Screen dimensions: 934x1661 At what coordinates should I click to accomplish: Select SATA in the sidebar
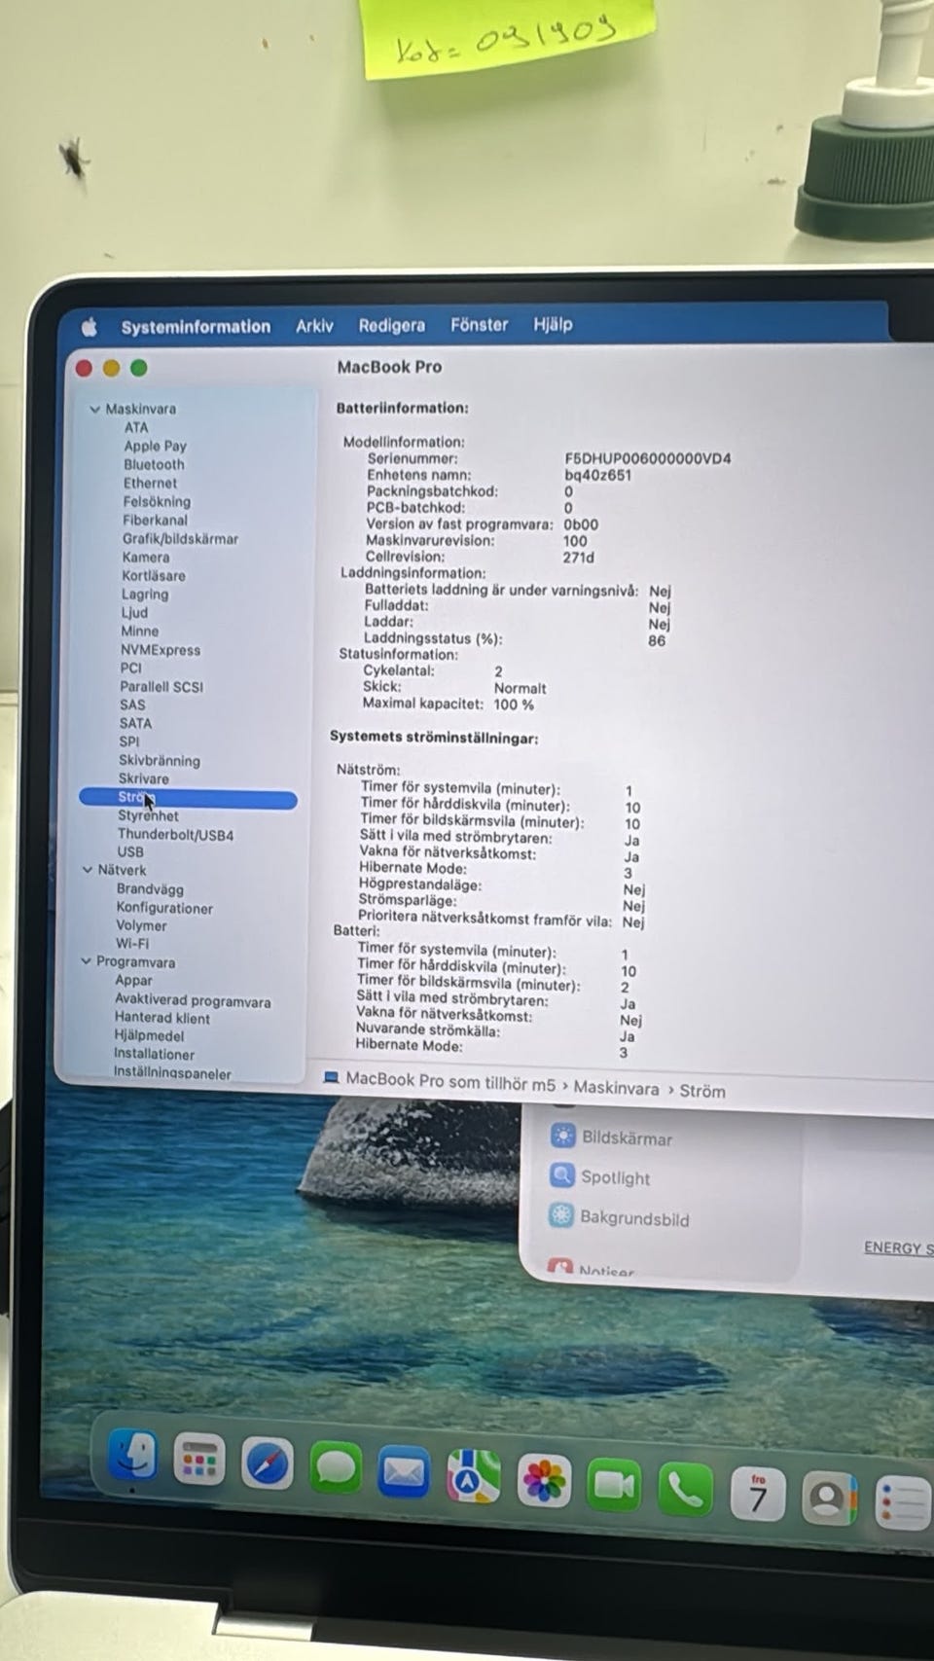tap(135, 723)
